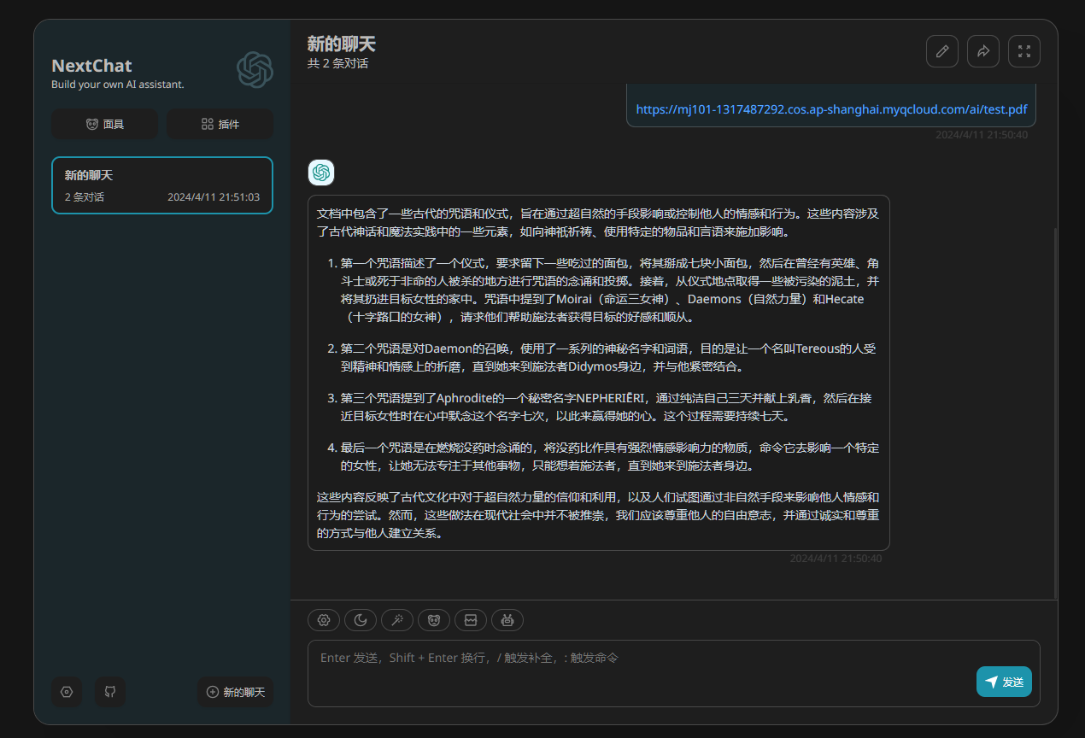Toggle fullscreen with the expand icon
The height and width of the screenshot is (738, 1085).
pos(1024,51)
